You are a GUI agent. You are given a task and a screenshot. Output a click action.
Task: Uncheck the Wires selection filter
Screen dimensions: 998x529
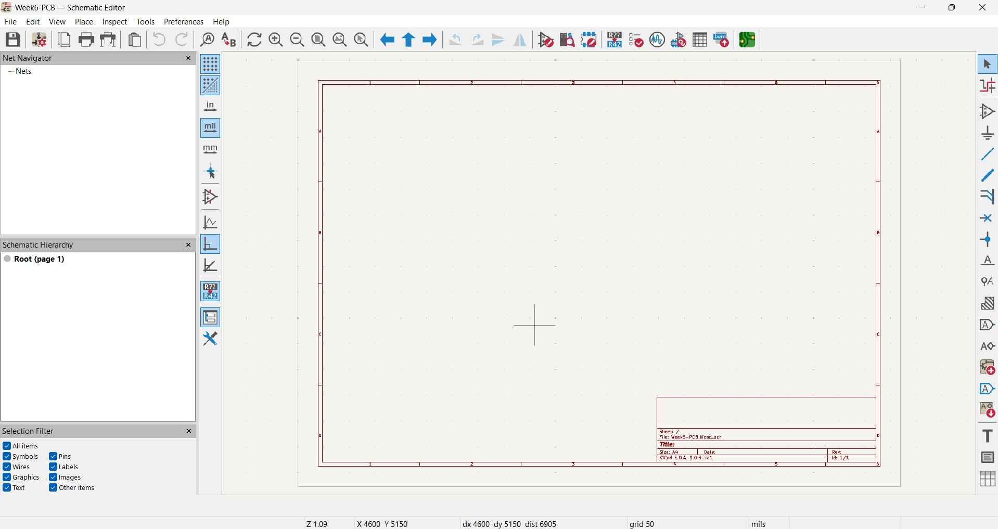[7, 467]
